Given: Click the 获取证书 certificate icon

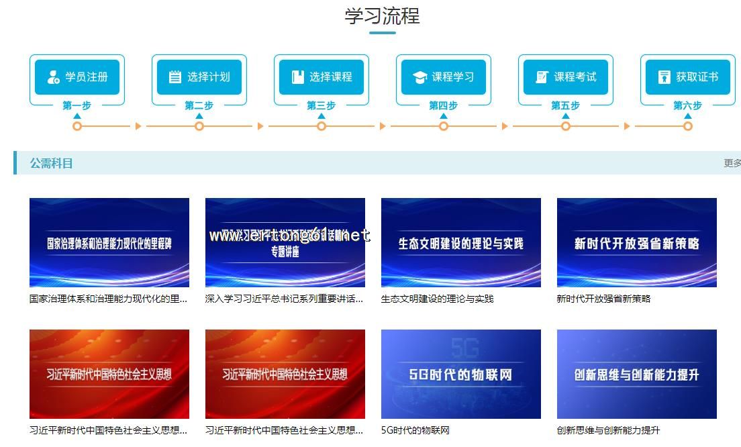Looking at the screenshot, I should [x=664, y=77].
